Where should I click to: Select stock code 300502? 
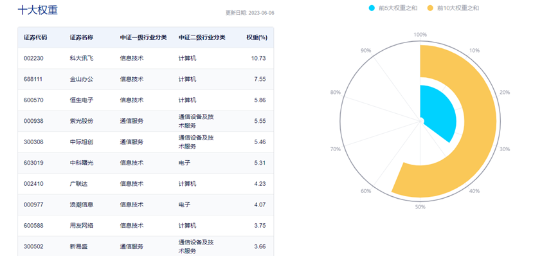click(33, 246)
